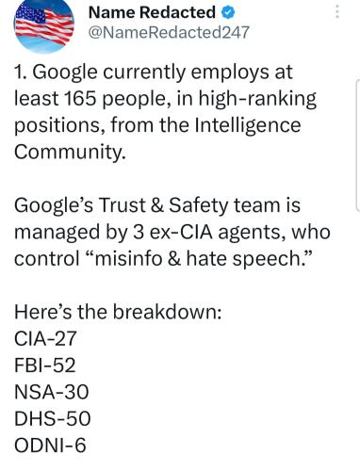Click the scrollbar on the right edge

[358, 145]
